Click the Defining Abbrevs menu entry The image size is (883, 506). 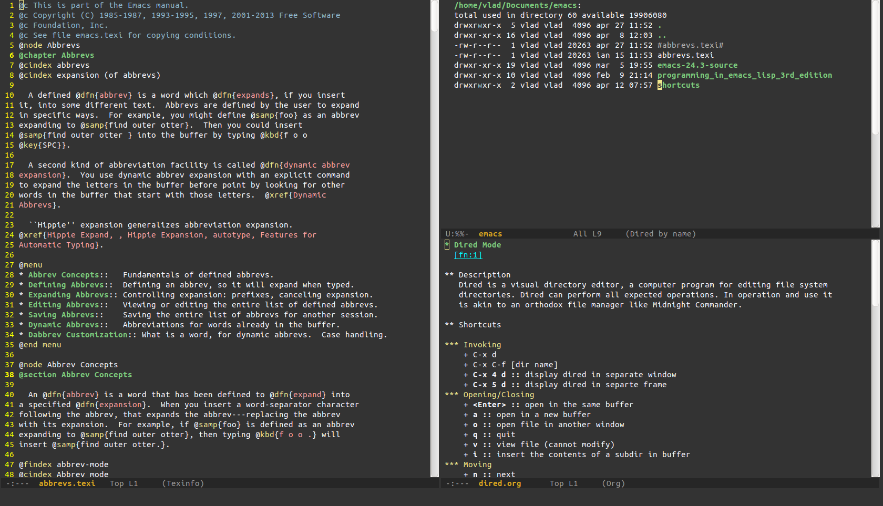click(x=66, y=285)
